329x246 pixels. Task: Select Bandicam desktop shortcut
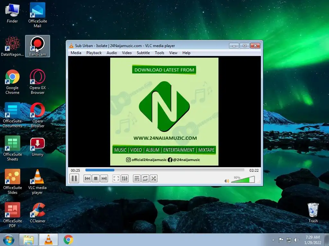(x=38, y=46)
